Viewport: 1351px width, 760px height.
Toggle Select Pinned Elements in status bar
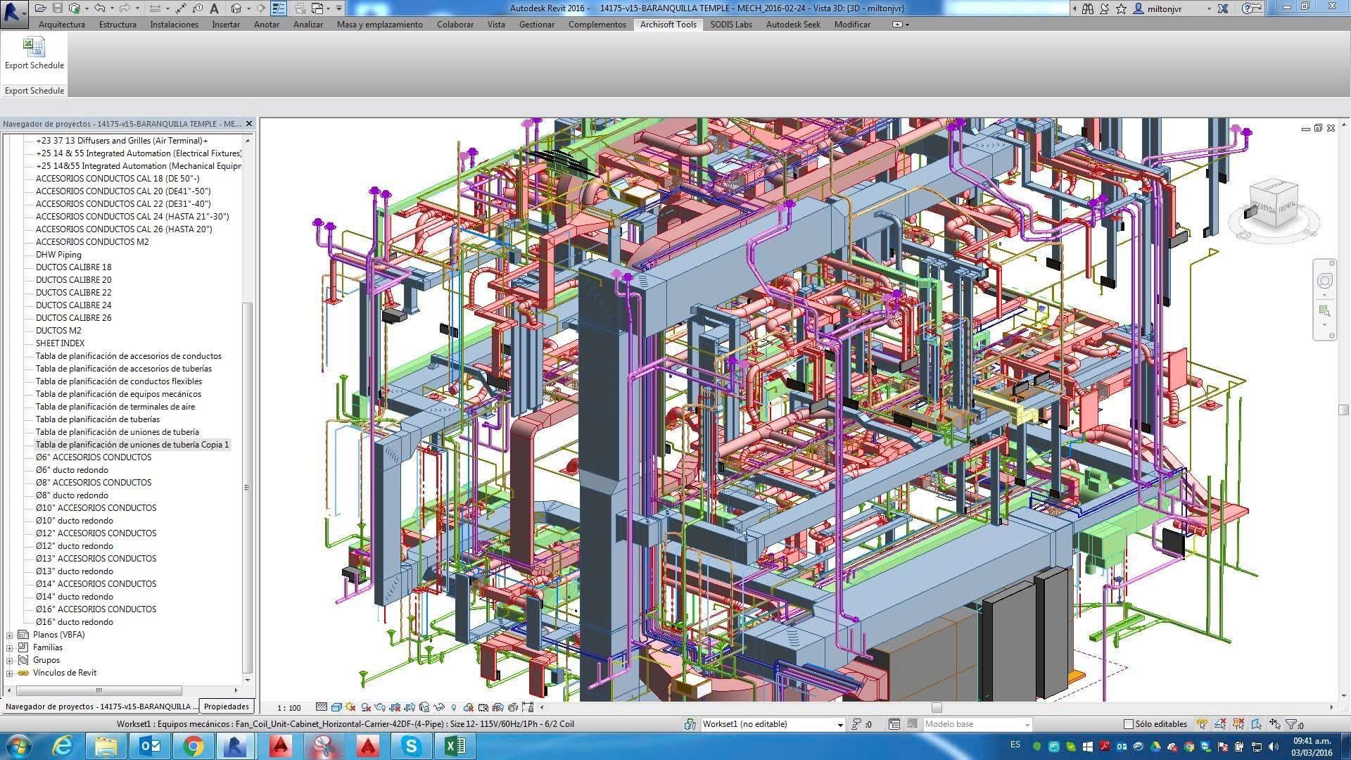1238,724
